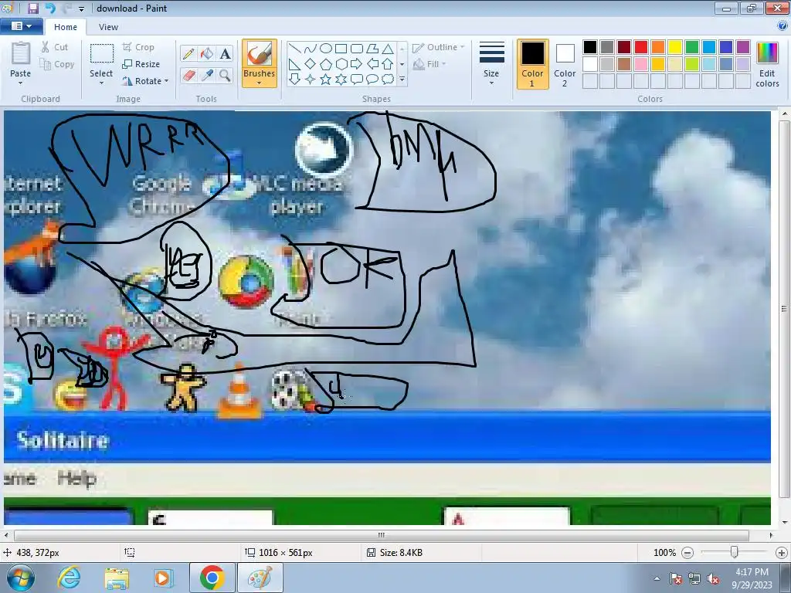Select the Color picker eyedropper tool
The image size is (791, 593).
[207, 76]
